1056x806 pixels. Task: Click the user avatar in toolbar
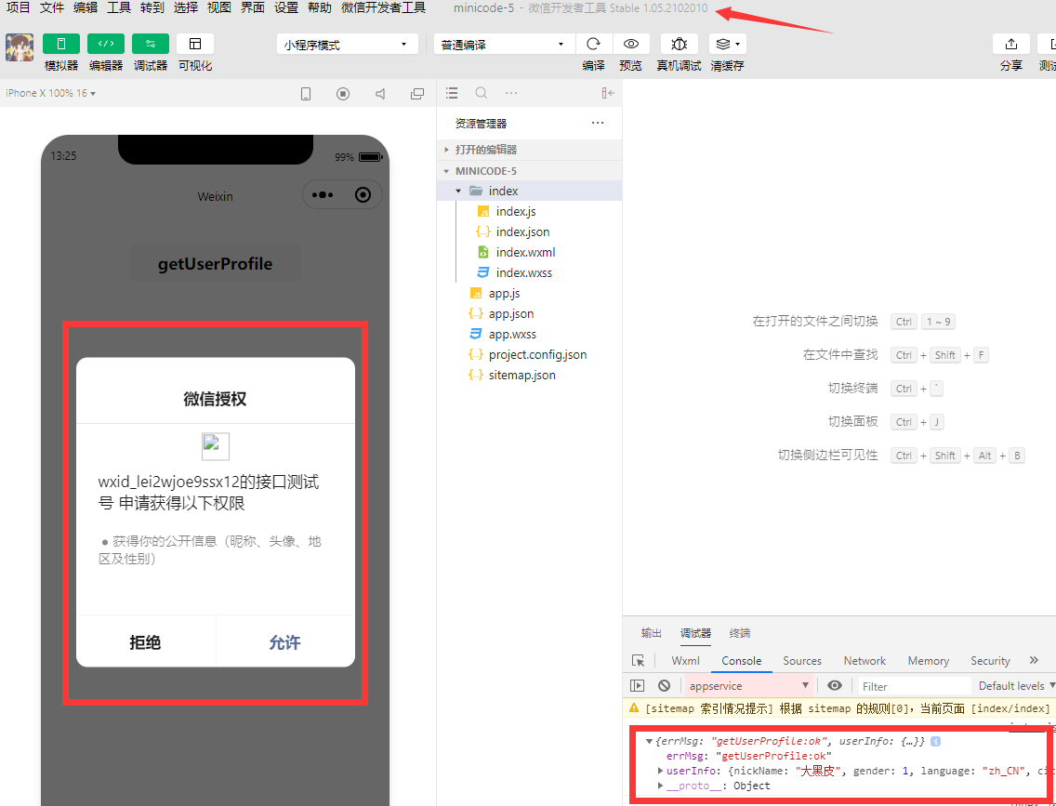click(x=20, y=47)
